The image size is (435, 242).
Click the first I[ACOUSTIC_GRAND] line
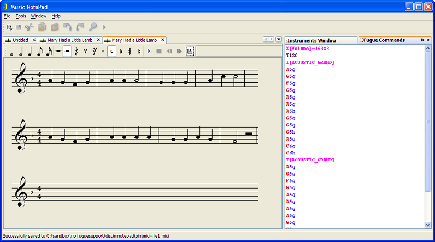(310, 62)
